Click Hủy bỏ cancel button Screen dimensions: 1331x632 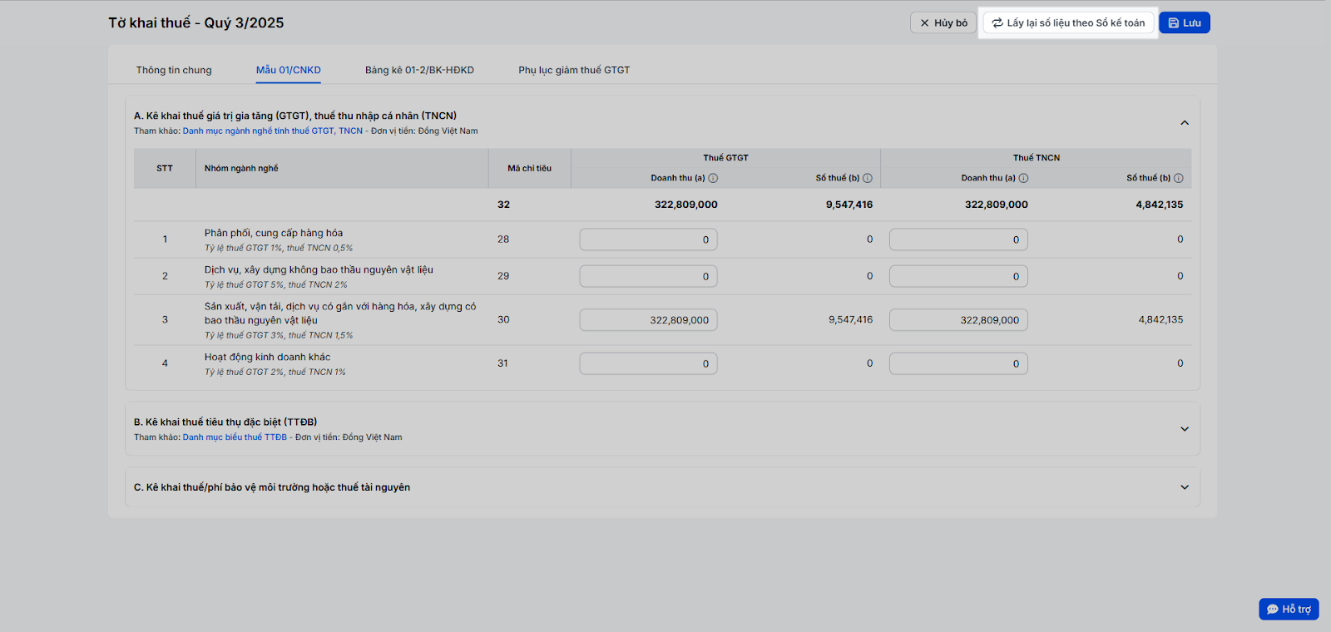(x=943, y=23)
